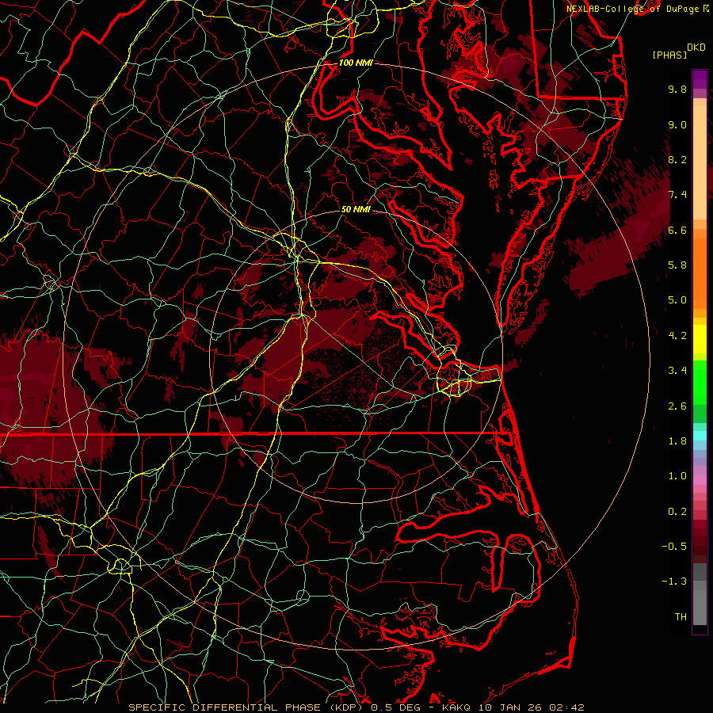Viewport: 713px width, 713px height.
Task: Click the 100 NMI range ring label
Action: point(356,63)
